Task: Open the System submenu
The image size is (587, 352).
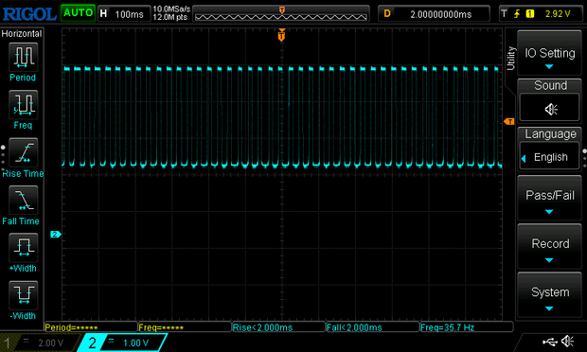Action: pyautogui.click(x=549, y=295)
